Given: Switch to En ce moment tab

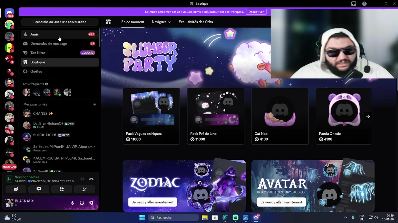Looking at the screenshot, I should point(133,22).
